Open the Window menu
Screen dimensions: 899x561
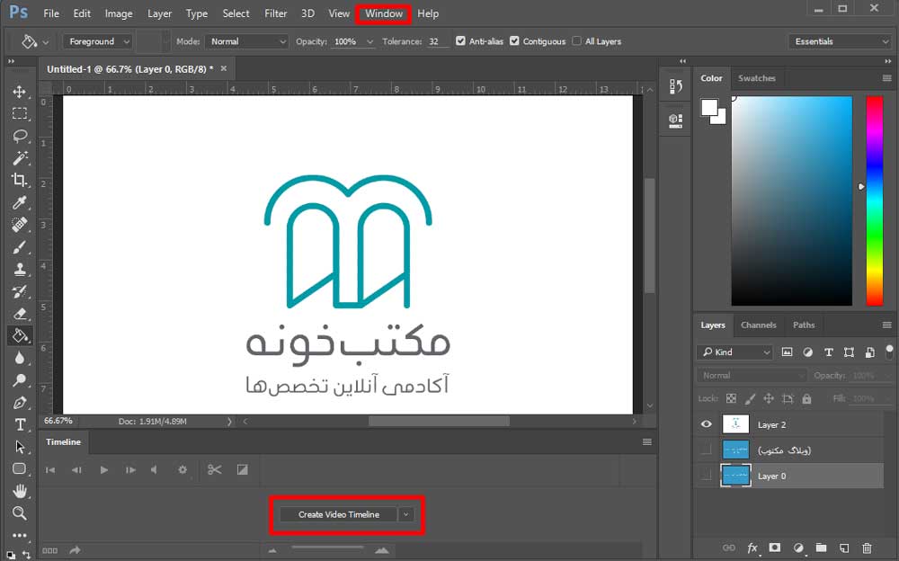click(x=384, y=13)
